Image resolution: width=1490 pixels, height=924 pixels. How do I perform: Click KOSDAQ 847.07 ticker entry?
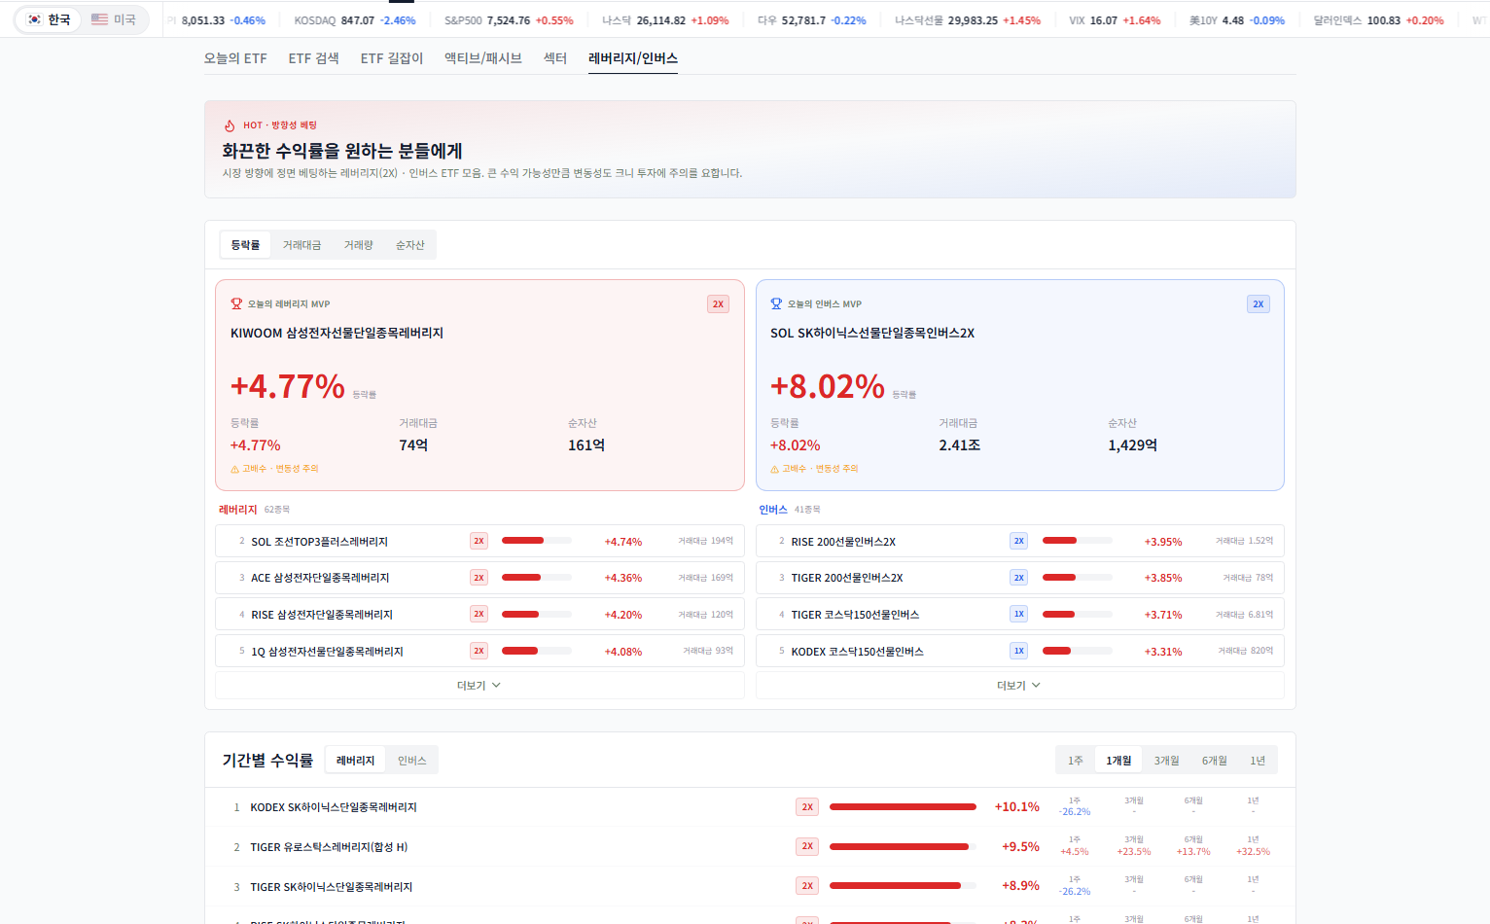(x=355, y=20)
